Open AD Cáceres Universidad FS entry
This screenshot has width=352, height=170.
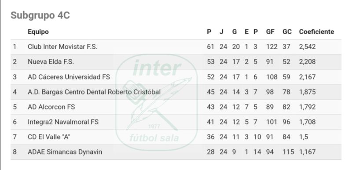[x=69, y=77]
